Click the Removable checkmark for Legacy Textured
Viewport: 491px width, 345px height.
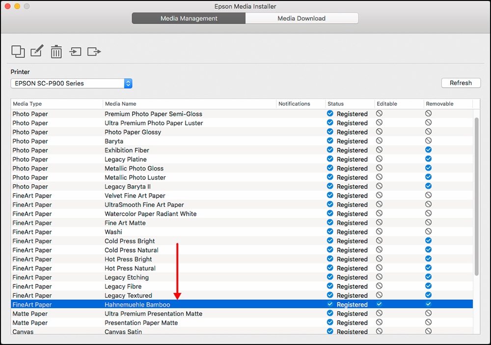click(x=428, y=295)
